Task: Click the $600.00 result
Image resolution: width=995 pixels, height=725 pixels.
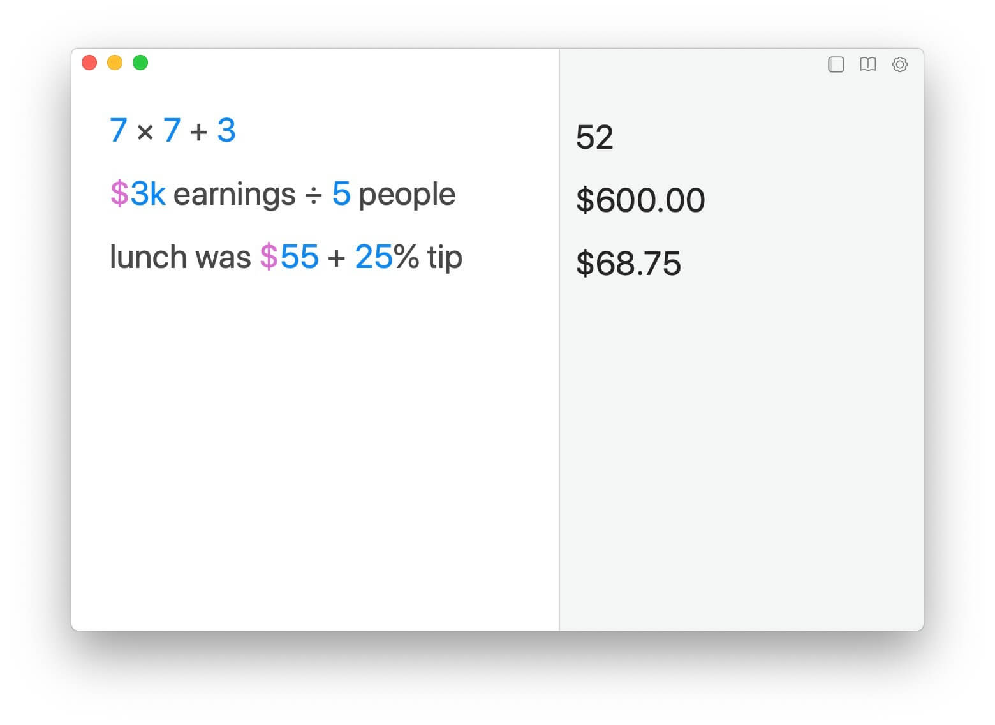Action: click(x=640, y=200)
